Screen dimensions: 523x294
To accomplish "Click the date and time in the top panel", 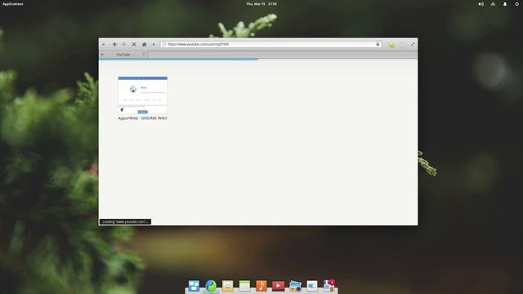I will point(261,4).
